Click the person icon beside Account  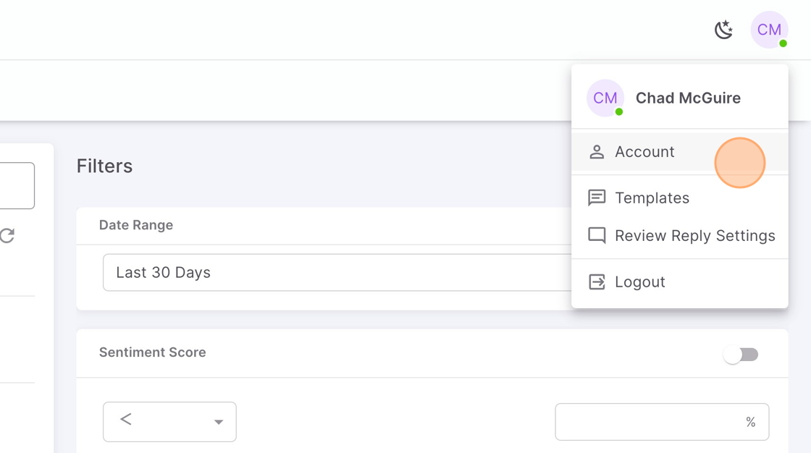pyautogui.click(x=597, y=152)
